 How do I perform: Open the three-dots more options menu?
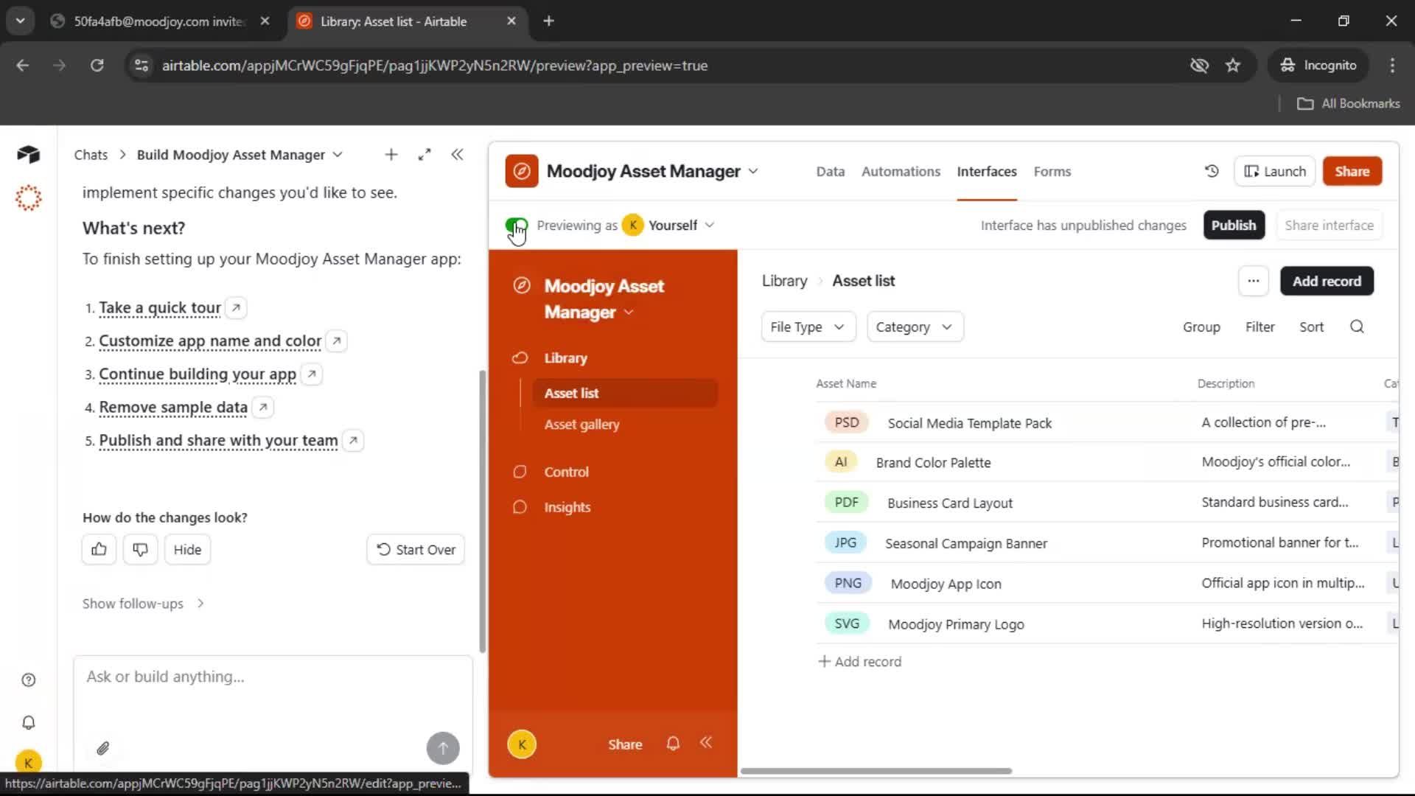[1253, 281]
